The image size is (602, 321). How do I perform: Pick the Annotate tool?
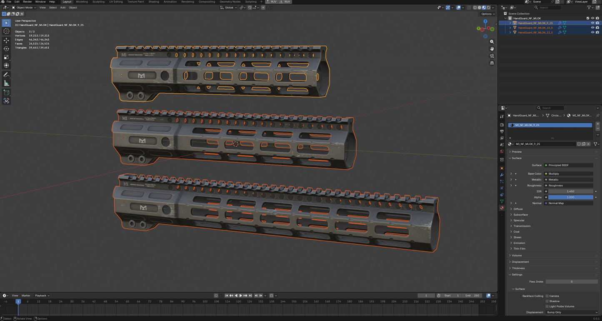click(x=6, y=75)
